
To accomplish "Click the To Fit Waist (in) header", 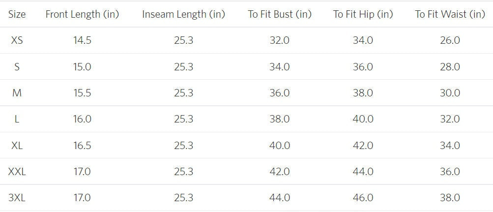I will [x=450, y=14].
